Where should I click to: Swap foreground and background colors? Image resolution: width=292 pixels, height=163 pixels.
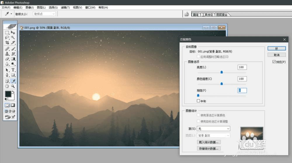pos(13,92)
